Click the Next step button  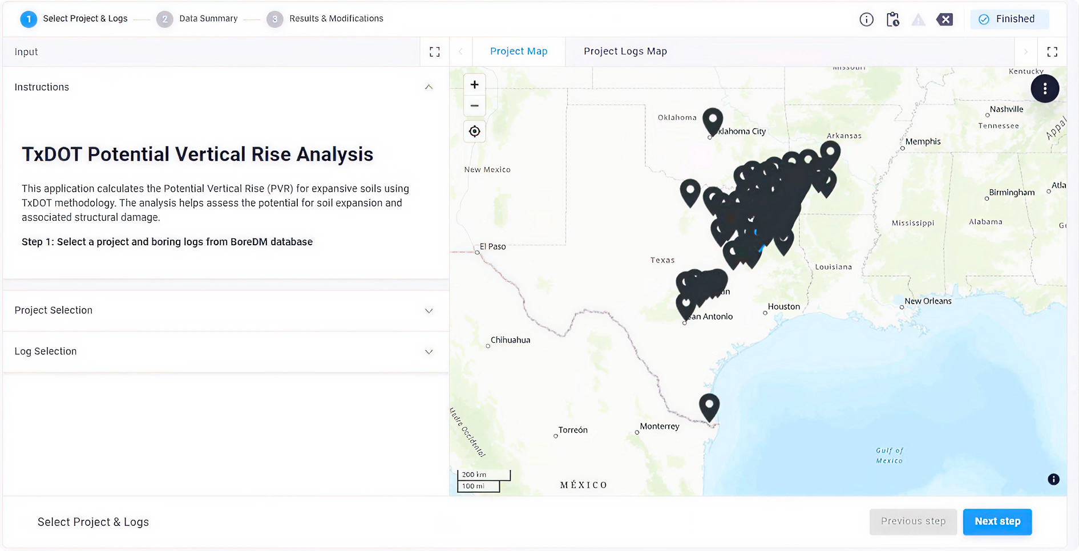pyautogui.click(x=997, y=521)
